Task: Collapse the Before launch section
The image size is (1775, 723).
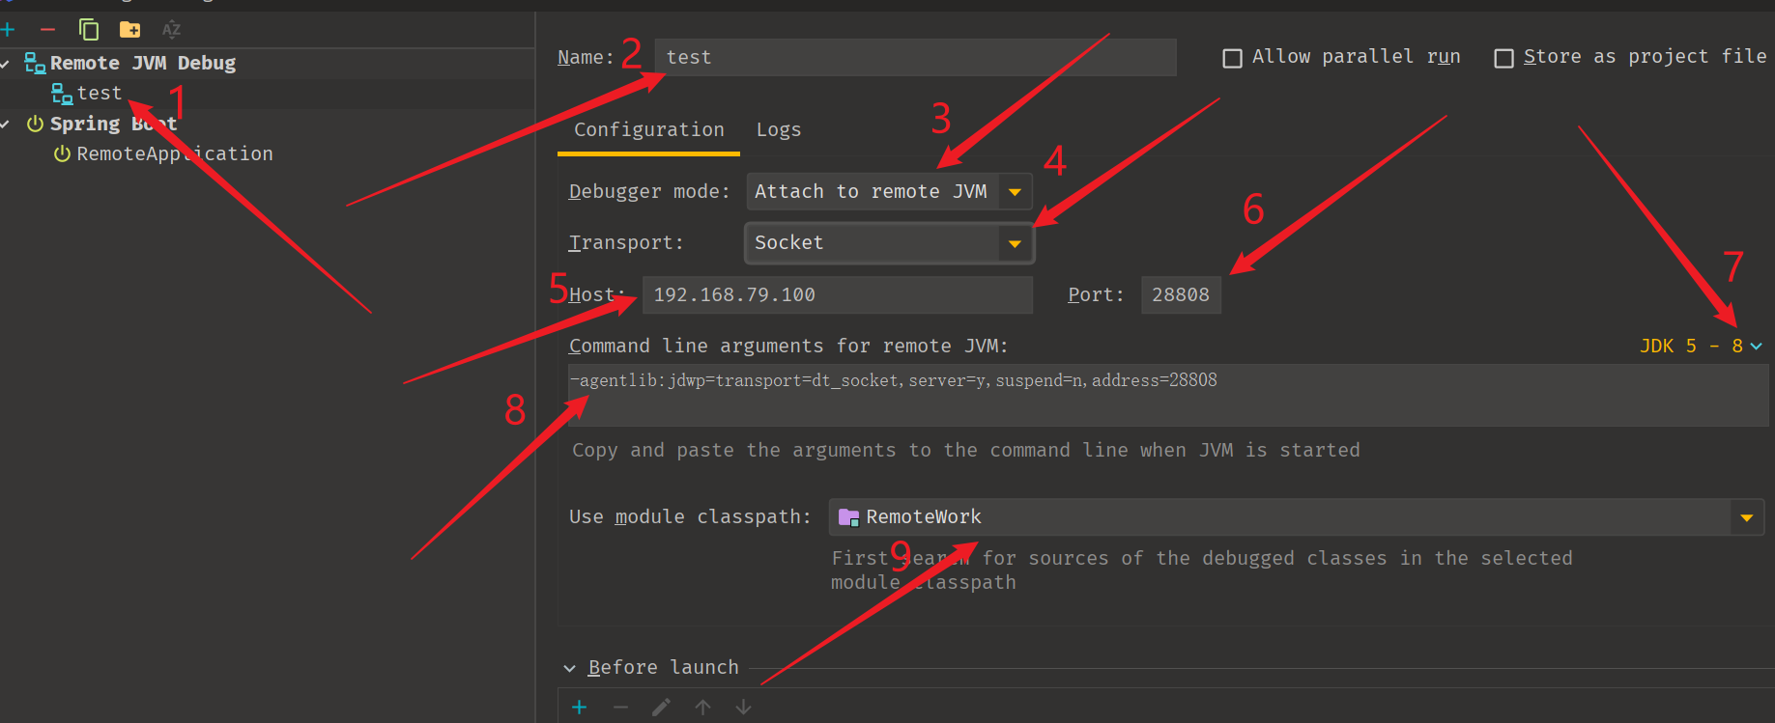Action: (x=570, y=668)
